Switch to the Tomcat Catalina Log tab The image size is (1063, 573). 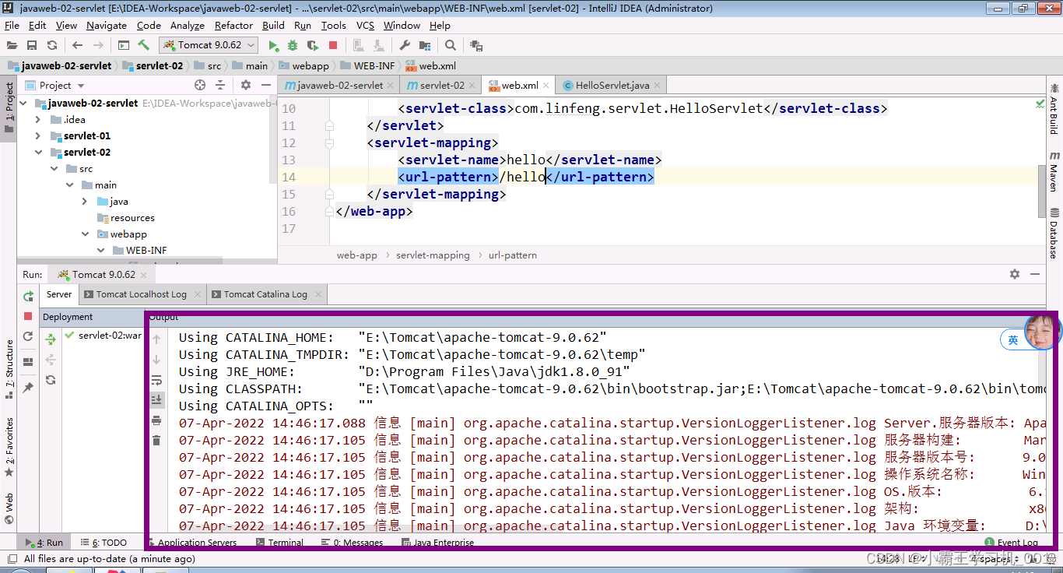pos(265,294)
